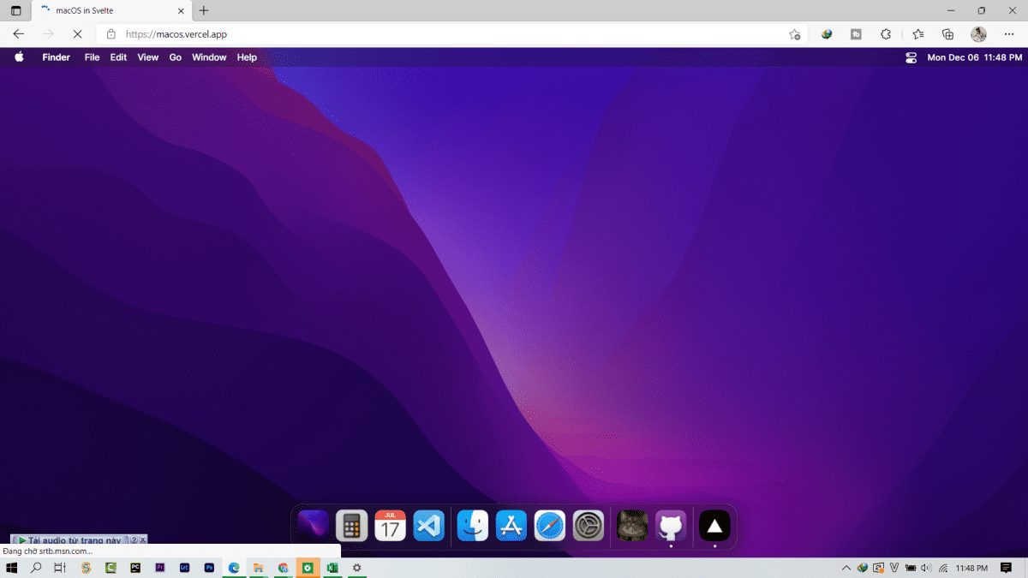Open the fb extension icon
The height and width of the screenshot is (578, 1028).
point(856,34)
